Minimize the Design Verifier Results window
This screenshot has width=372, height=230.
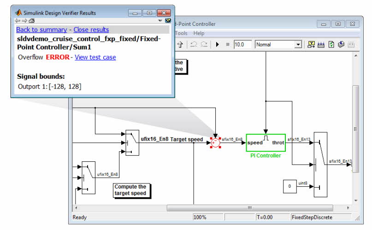coord(135,13)
